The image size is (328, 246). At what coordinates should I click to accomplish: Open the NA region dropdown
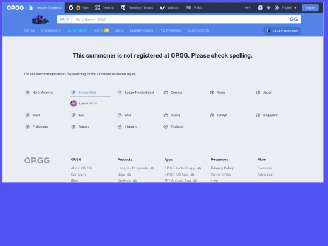tap(64, 19)
